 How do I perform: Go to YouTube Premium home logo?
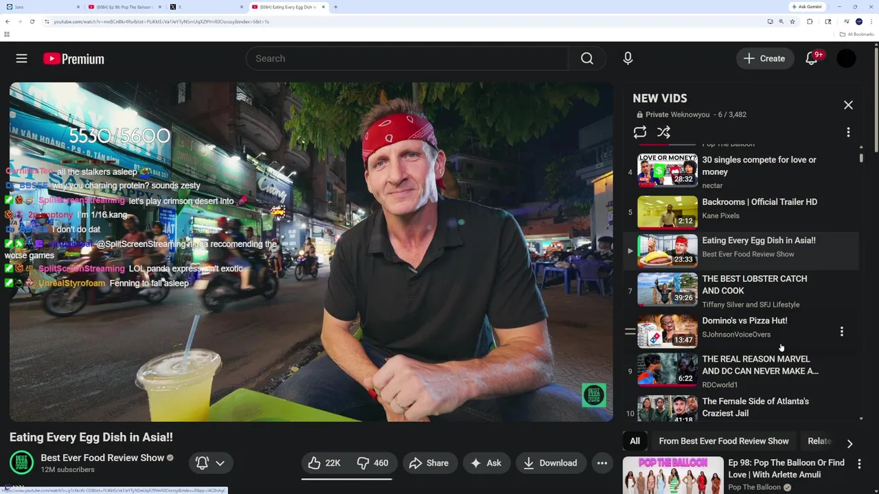[x=73, y=59]
